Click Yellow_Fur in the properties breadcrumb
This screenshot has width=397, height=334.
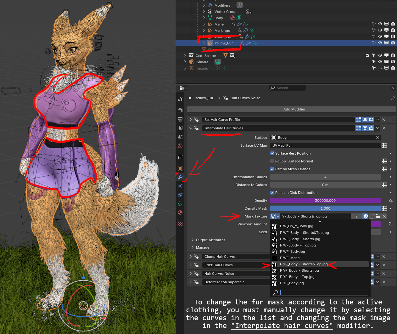point(204,98)
